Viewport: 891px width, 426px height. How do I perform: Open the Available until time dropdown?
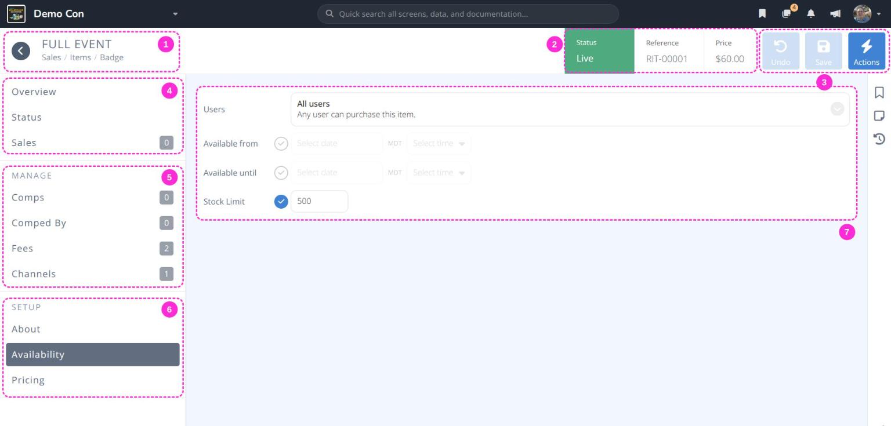(x=439, y=172)
